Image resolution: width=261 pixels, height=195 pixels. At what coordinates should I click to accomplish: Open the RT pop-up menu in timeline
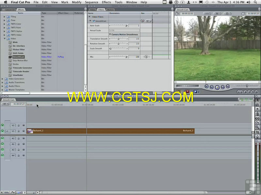[x=5, y=104]
